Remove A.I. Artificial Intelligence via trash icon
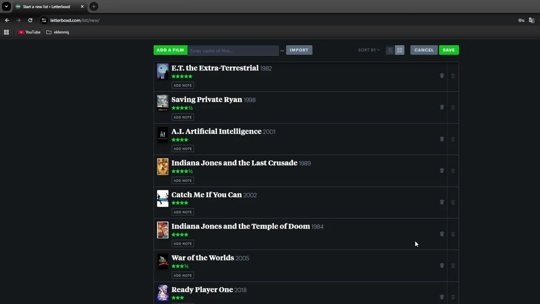This screenshot has height=304, width=540. pyautogui.click(x=442, y=139)
